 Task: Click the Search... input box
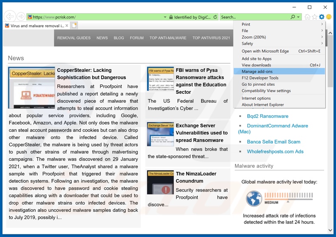pyautogui.click(x=255, y=17)
